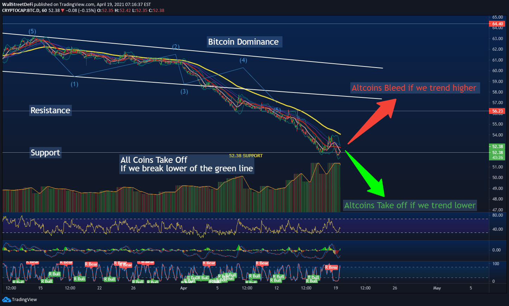Click the Apr label on the time axis
Viewport: 509px width, 306px height.
184,288
